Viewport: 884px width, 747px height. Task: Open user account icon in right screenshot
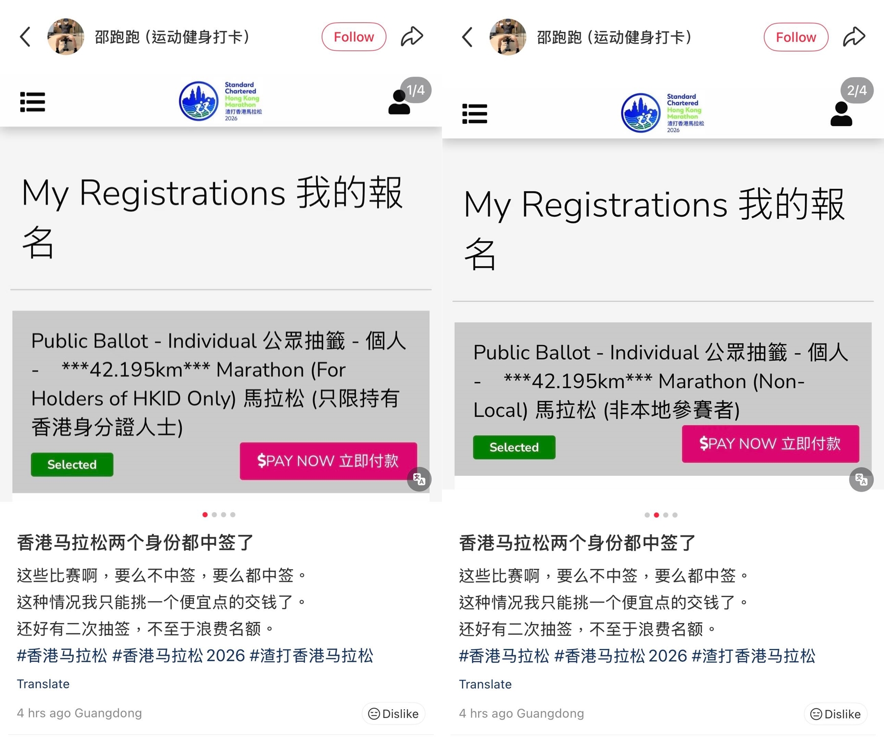pos(841,114)
